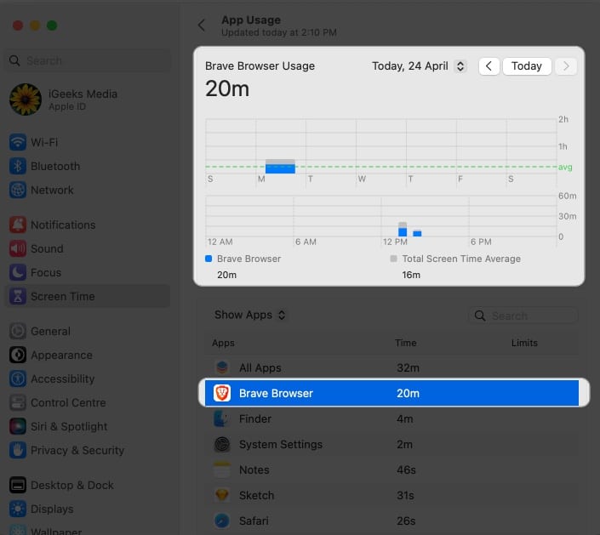The height and width of the screenshot is (535, 600).
Task: Click the Bluetooth icon in sidebar
Action: pyautogui.click(x=18, y=166)
